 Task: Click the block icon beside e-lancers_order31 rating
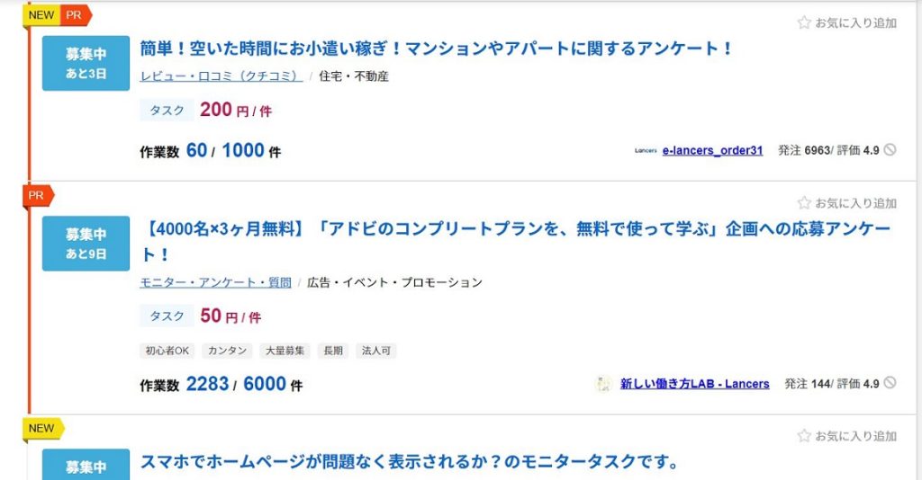point(890,149)
